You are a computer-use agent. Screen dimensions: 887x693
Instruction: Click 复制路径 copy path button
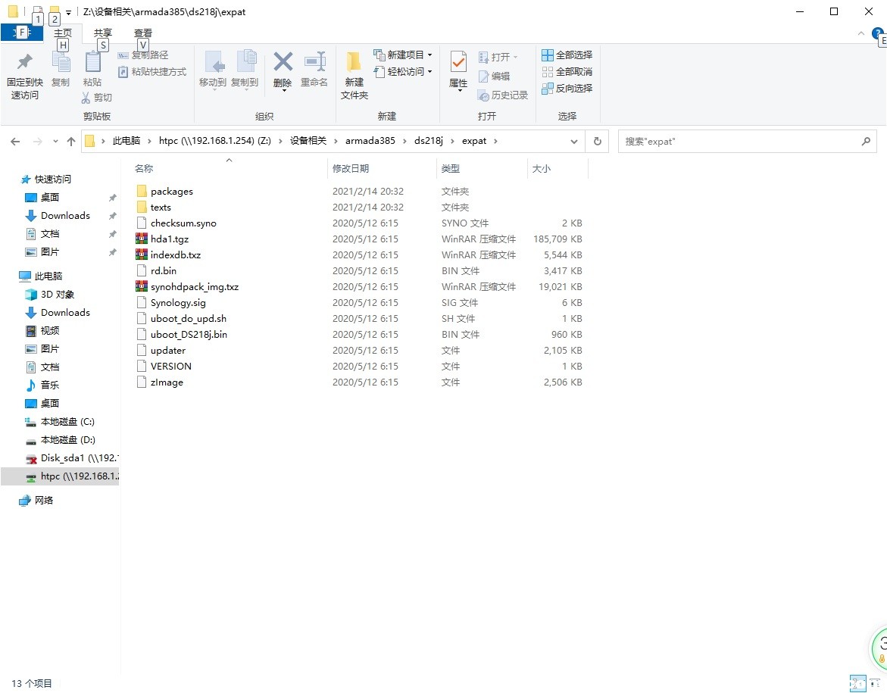(143, 55)
